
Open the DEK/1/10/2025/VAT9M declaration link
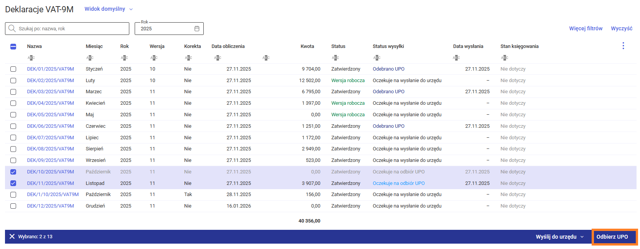(x=53, y=195)
